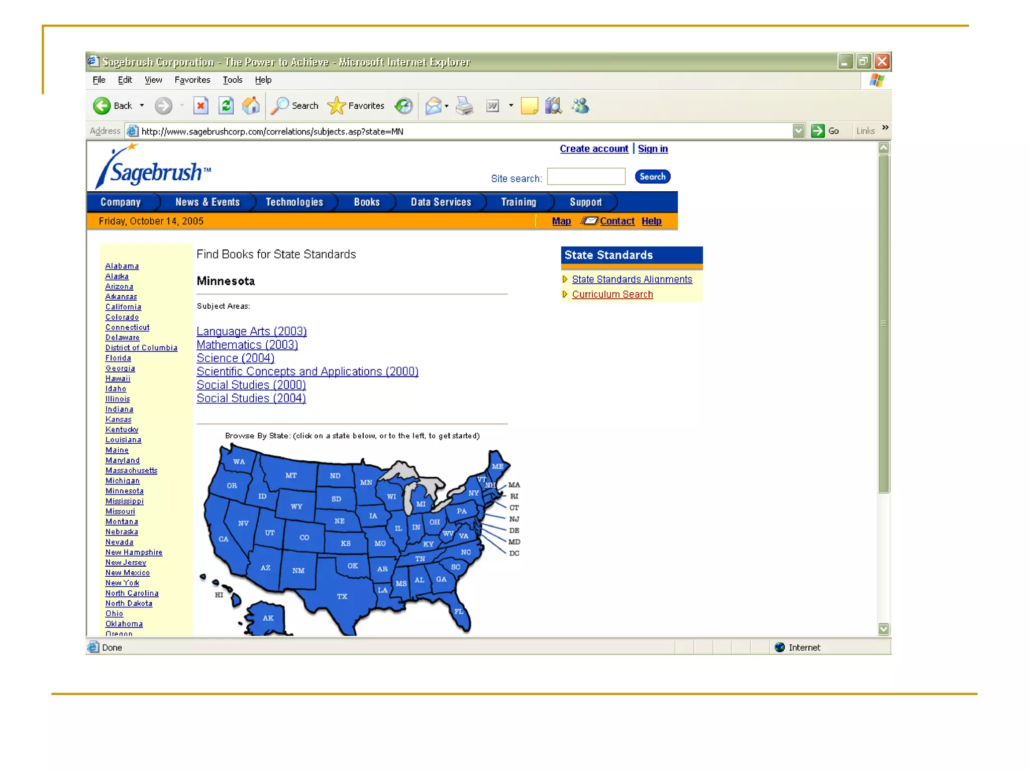Click the Stop loading toolbar icon
The image size is (1029, 771).
[200, 106]
